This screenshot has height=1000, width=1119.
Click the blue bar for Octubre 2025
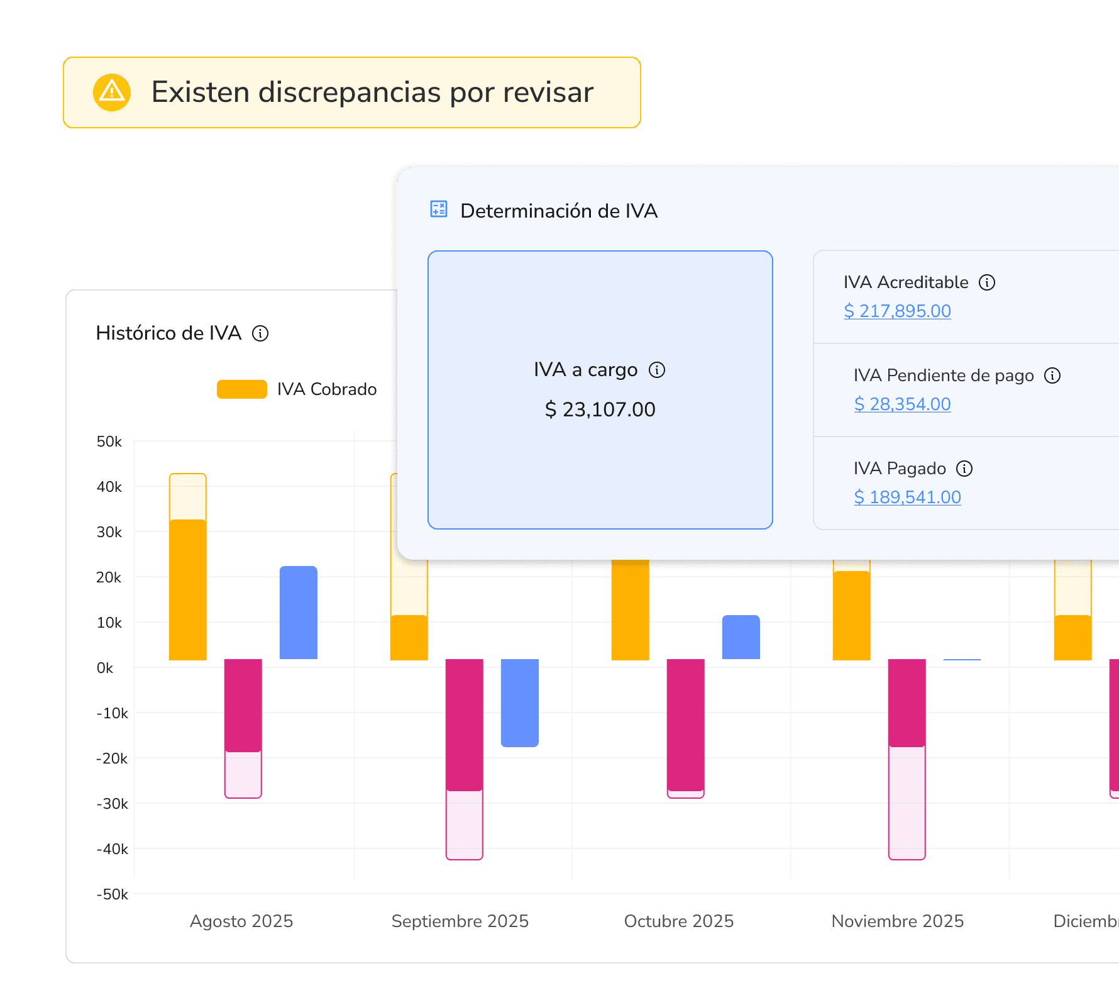click(x=741, y=637)
